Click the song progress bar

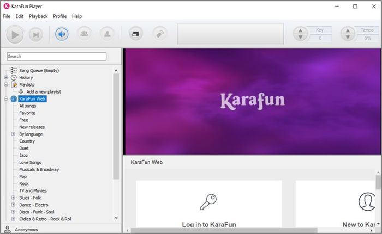pyautogui.click(x=230, y=34)
